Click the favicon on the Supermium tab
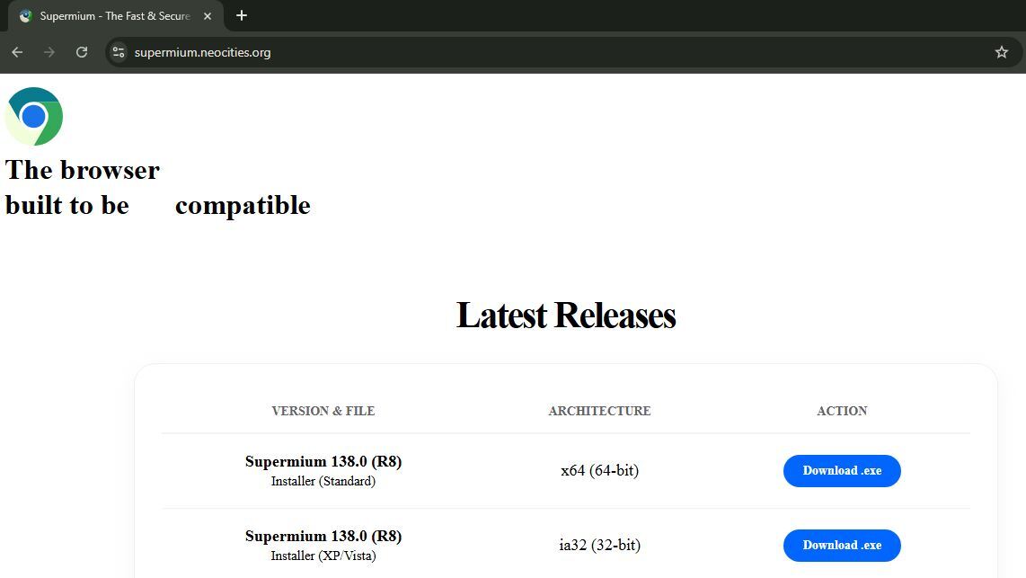Image resolution: width=1026 pixels, height=578 pixels. 25,16
